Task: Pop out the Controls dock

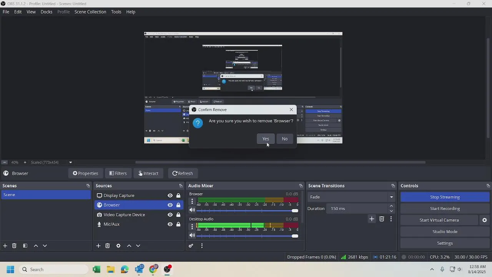Action: tap(488, 186)
